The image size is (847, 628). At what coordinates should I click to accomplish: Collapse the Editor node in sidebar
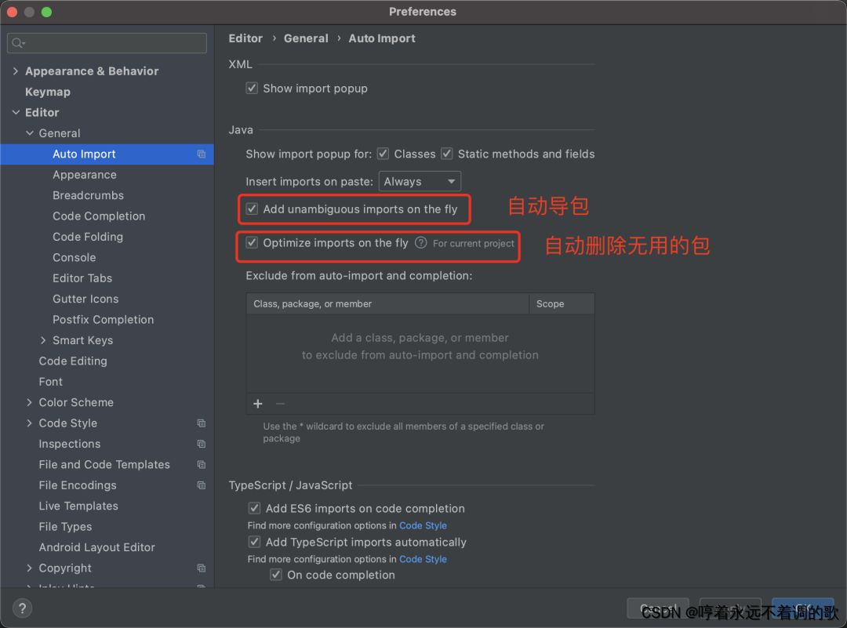[15, 112]
